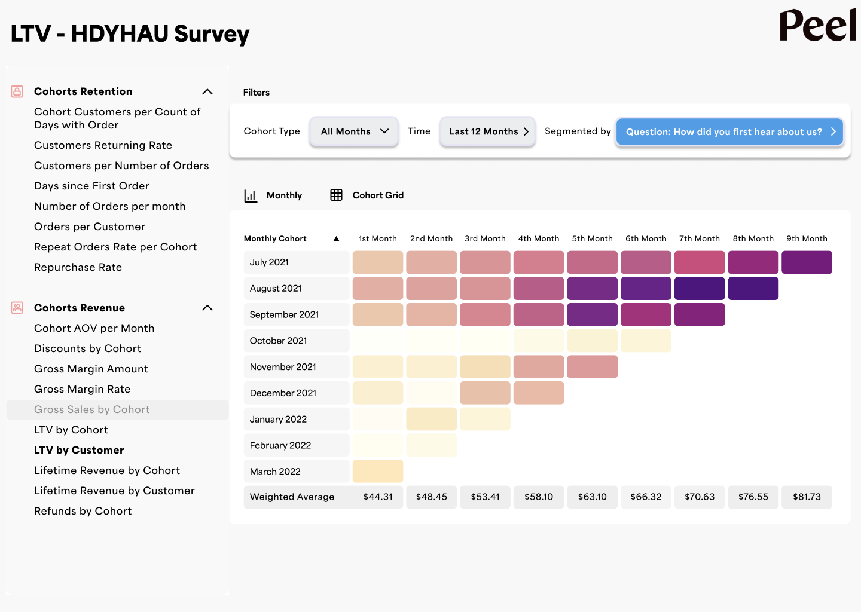861x612 pixels.
Task: Collapse the Cohorts Retention section
Action: [207, 91]
